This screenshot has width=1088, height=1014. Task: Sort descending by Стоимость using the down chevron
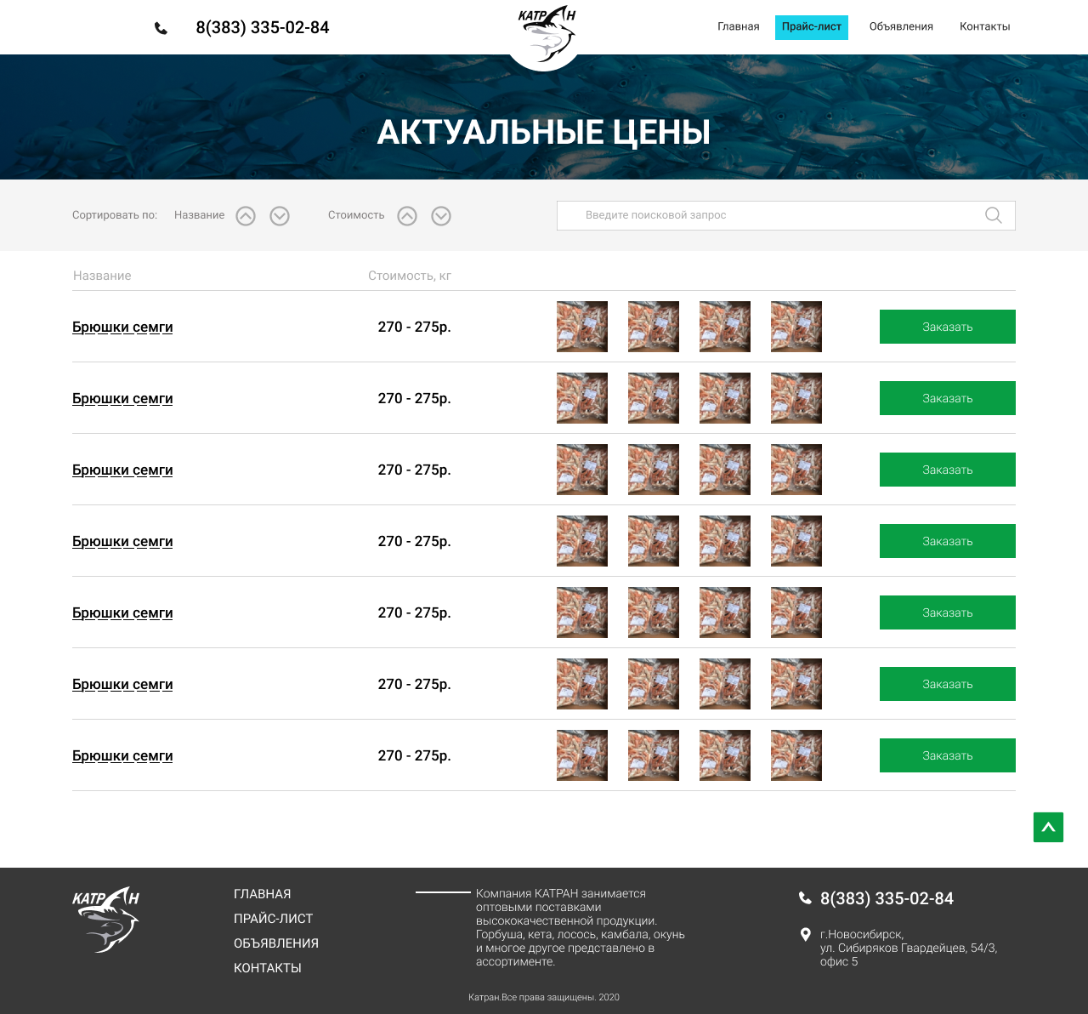[x=440, y=216]
